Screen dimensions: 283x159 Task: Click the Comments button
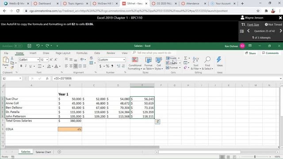[x=270, y=53]
